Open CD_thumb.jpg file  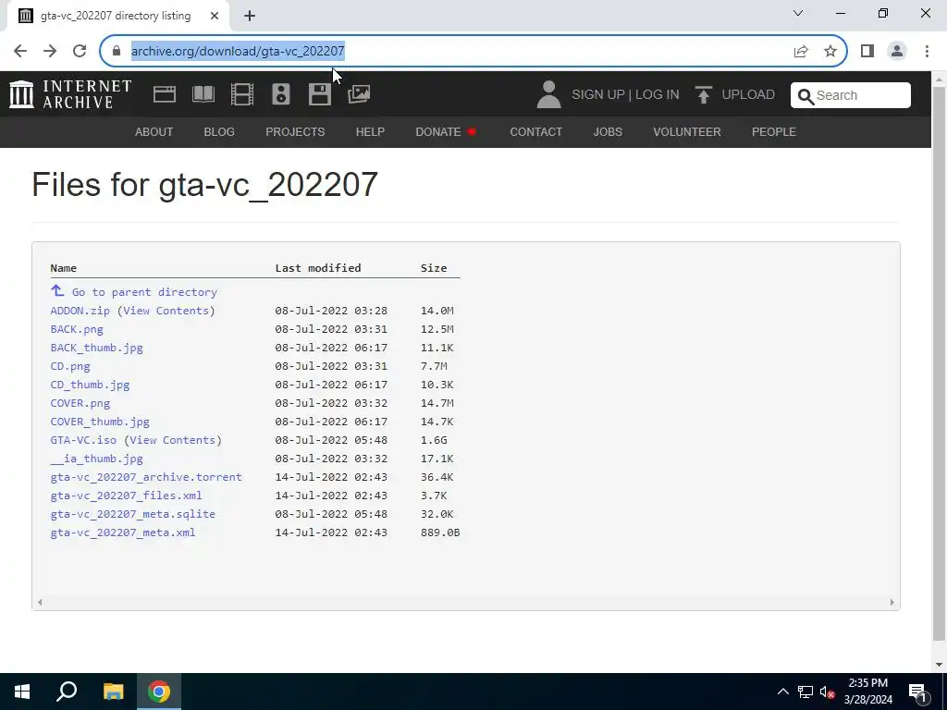(x=90, y=385)
